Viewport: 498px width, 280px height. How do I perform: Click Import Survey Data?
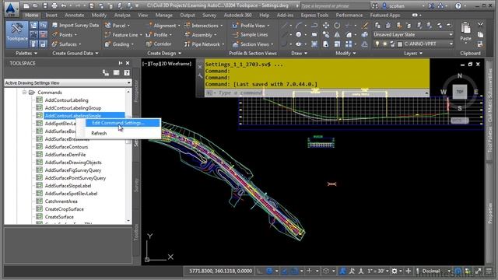tap(75, 26)
